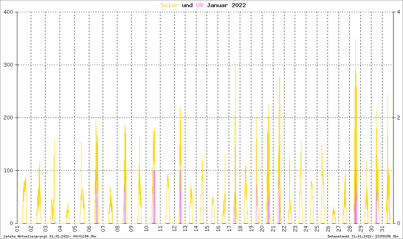Select day 07 on the x-axis
403x239 pixels.
[103, 229]
